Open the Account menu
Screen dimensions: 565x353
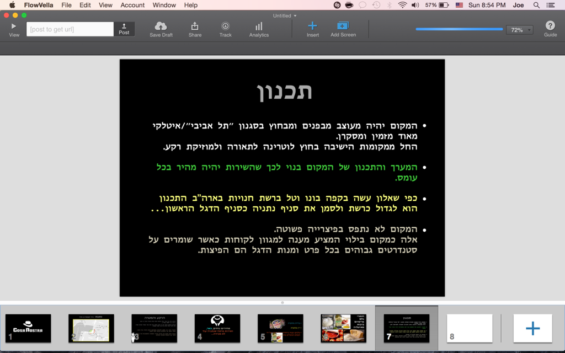[x=132, y=5]
